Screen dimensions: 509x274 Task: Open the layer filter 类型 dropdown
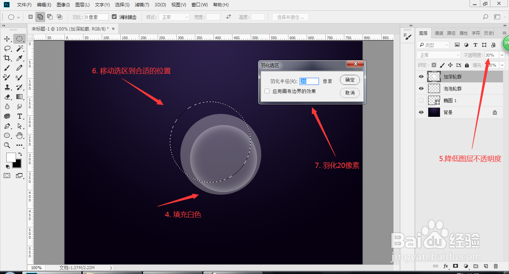click(x=433, y=45)
